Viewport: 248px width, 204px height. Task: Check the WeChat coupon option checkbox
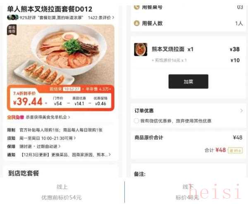(136, 121)
